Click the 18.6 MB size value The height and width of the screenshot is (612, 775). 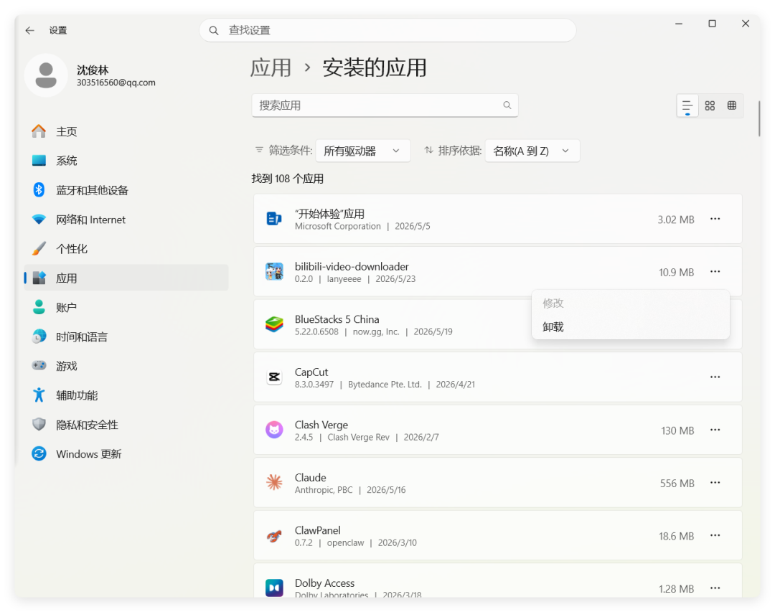677,537
